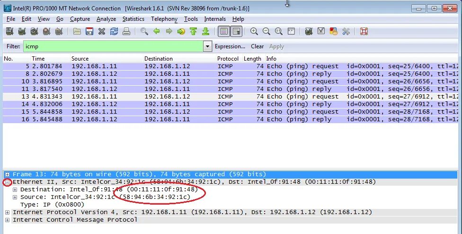Image resolution: width=462 pixels, height=234 pixels.
Task: Sort by Destination column header
Action: pos(179,59)
